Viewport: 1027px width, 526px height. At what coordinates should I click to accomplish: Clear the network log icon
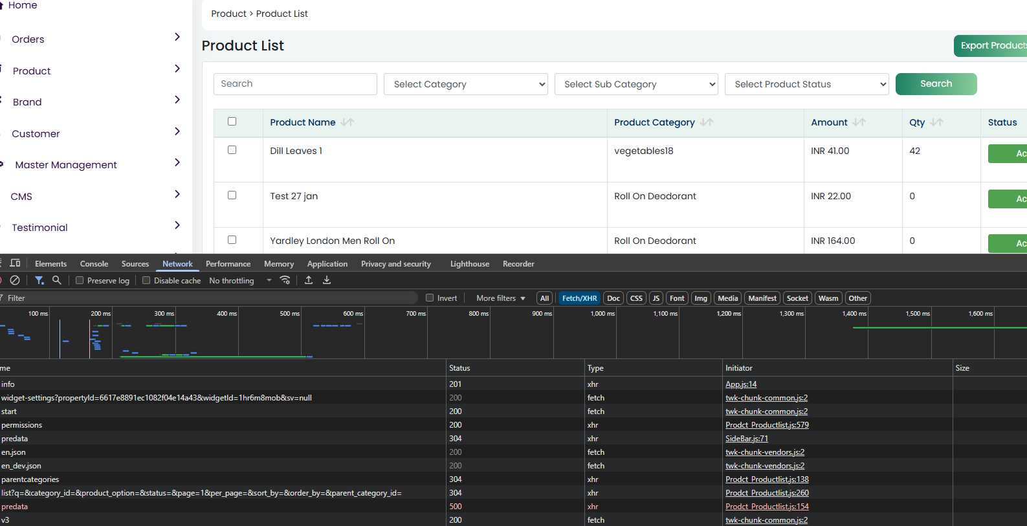pyautogui.click(x=15, y=280)
